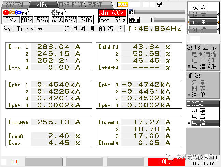Click the red Udin 600V box
This screenshot has width=221, height=167.
coord(112,13)
